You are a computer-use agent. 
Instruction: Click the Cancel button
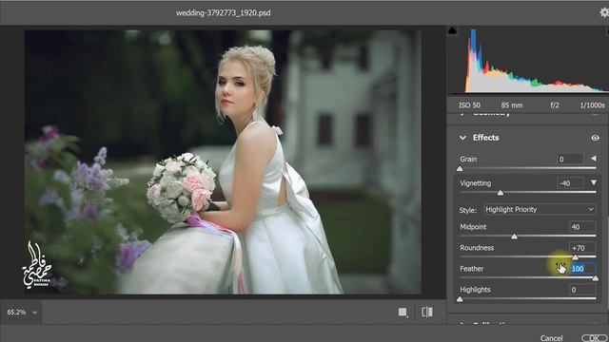tap(551, 338)
